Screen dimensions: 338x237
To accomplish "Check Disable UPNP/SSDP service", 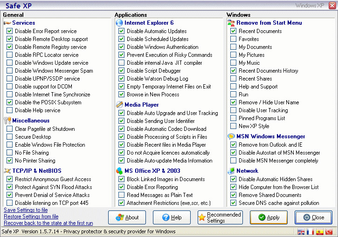I will pyautogui.click(x=9, y=79).
